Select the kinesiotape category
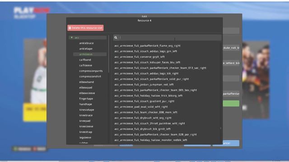 (87, 110)
